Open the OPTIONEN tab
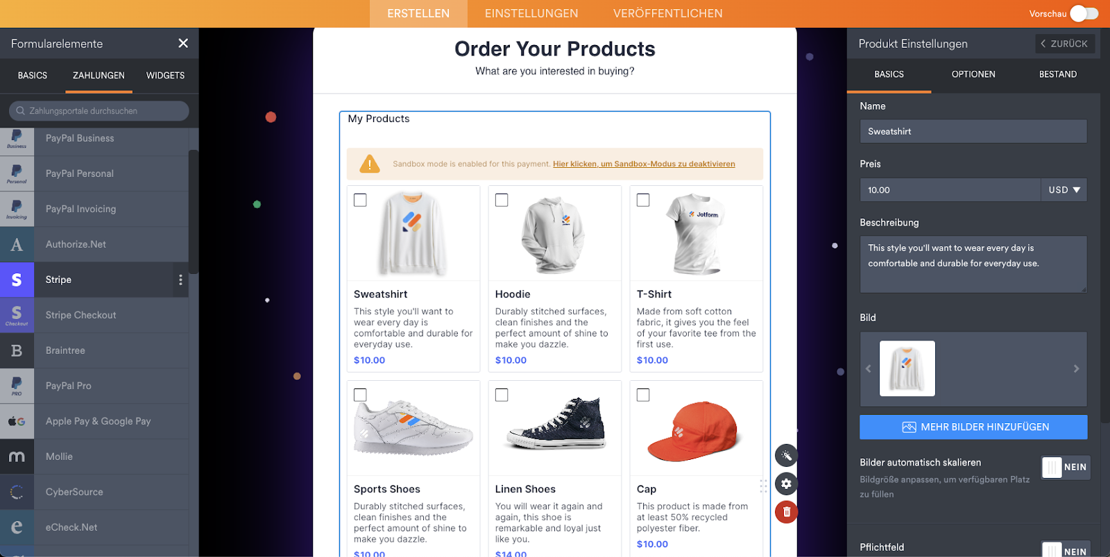The height and width of the screenshot is (557, 1110). (x=973, y=74)
